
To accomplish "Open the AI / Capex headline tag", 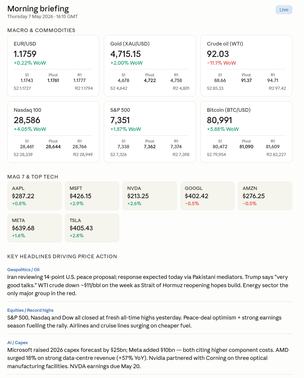I will (18, 343).
